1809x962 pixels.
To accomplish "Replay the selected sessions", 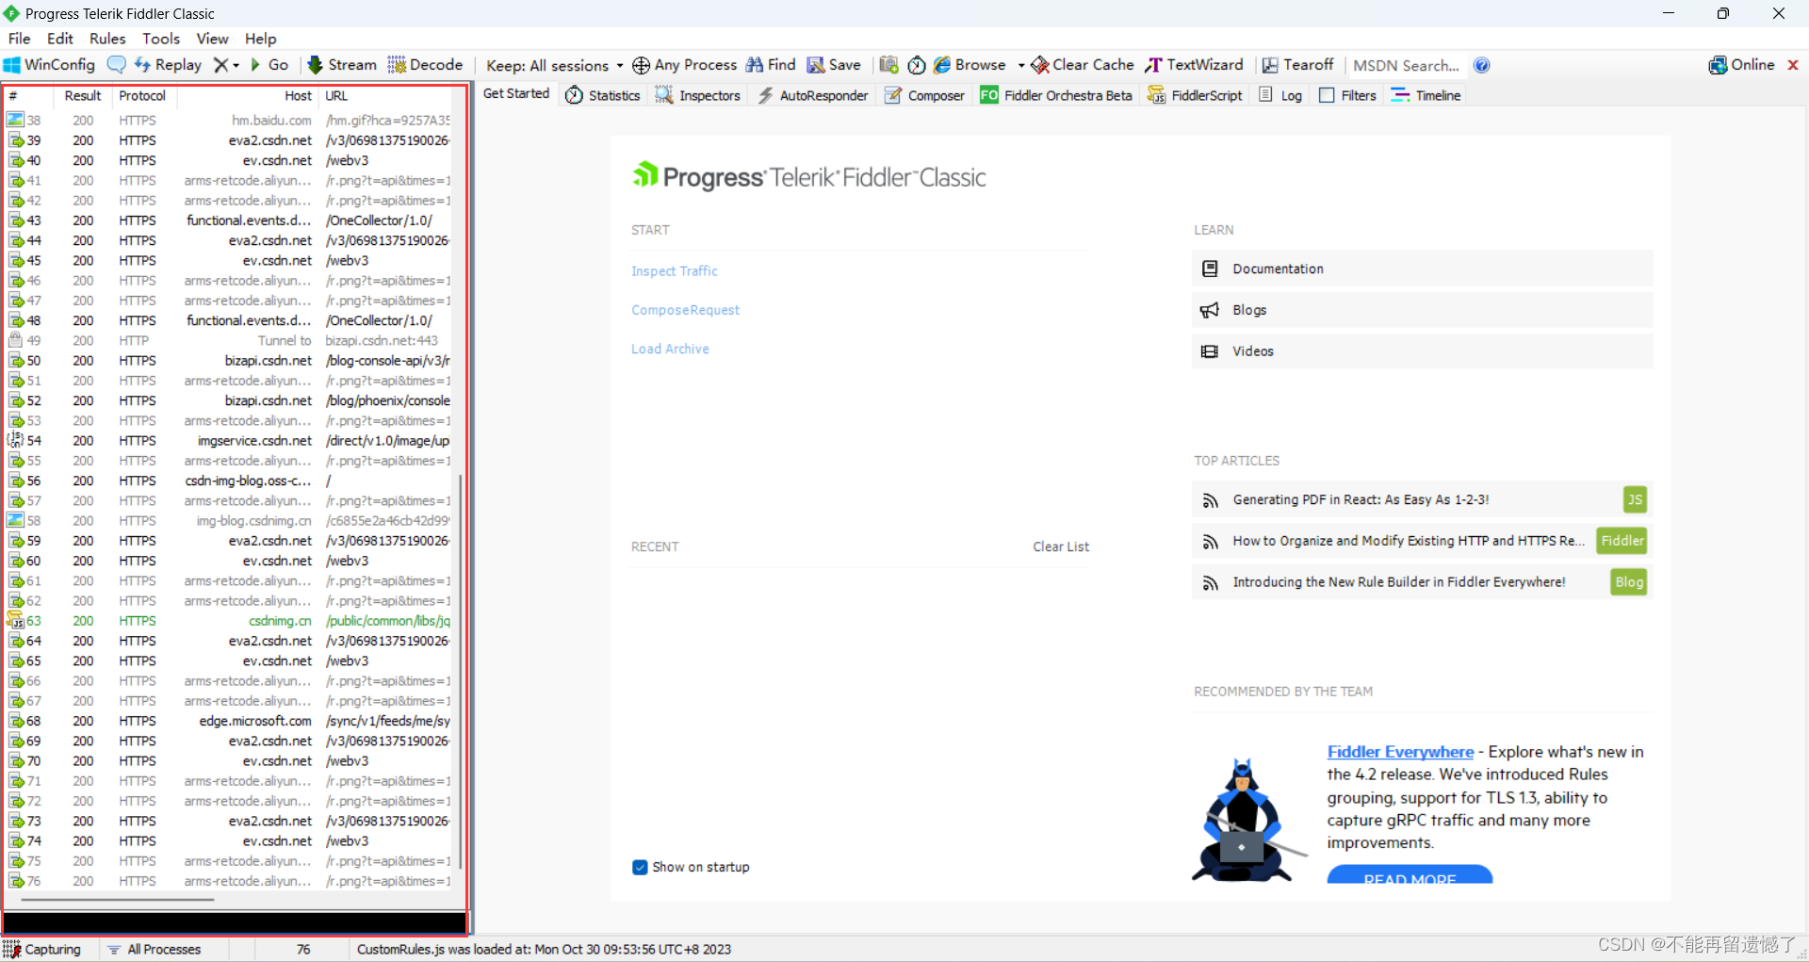I will click(x=168, y=65).
